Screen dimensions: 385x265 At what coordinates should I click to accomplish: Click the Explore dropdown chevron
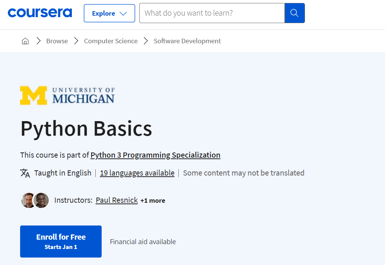[124, 13]
